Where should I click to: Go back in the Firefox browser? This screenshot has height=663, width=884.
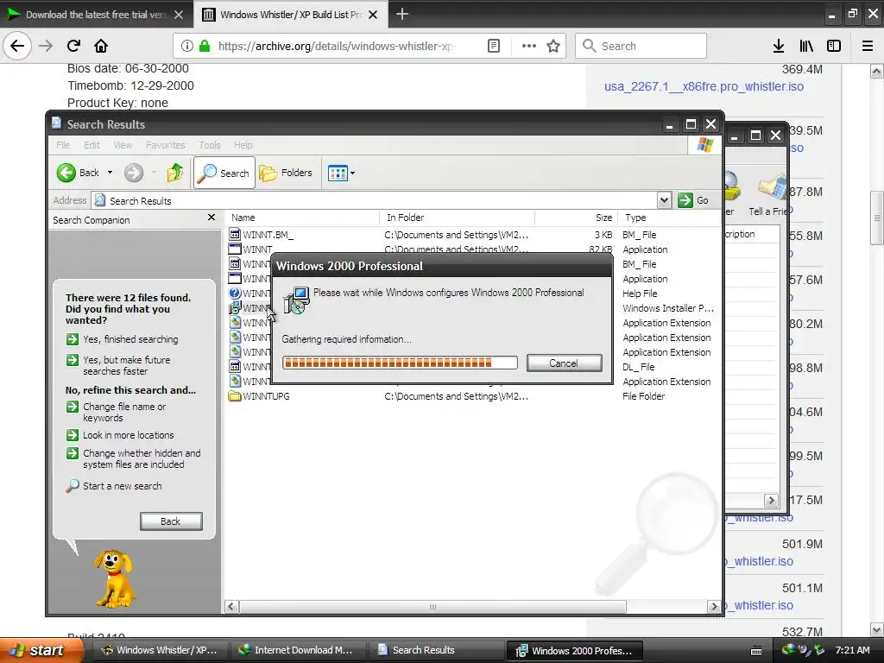pyautogui.click(x=17, y=46)
